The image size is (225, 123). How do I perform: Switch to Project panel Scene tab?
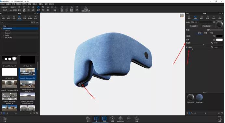[x=189, y=17]
